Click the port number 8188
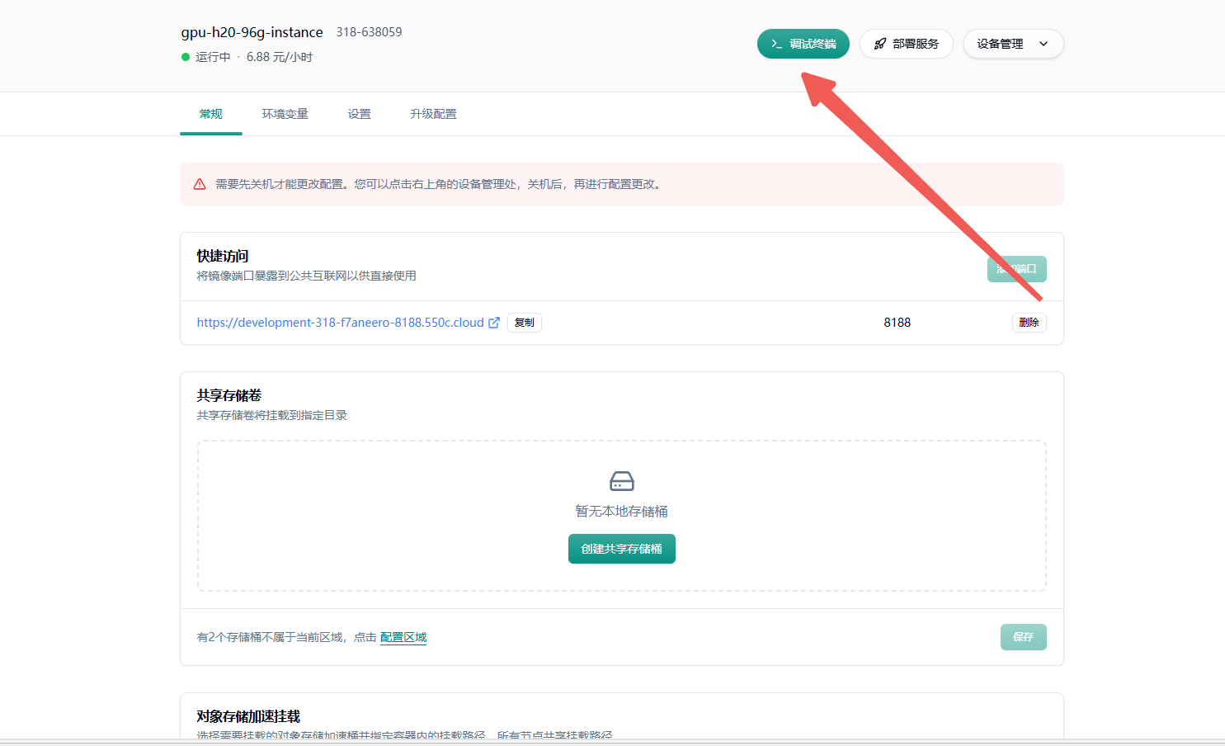The width and height of the screenshot is (1225, 746). coord(897,323)
